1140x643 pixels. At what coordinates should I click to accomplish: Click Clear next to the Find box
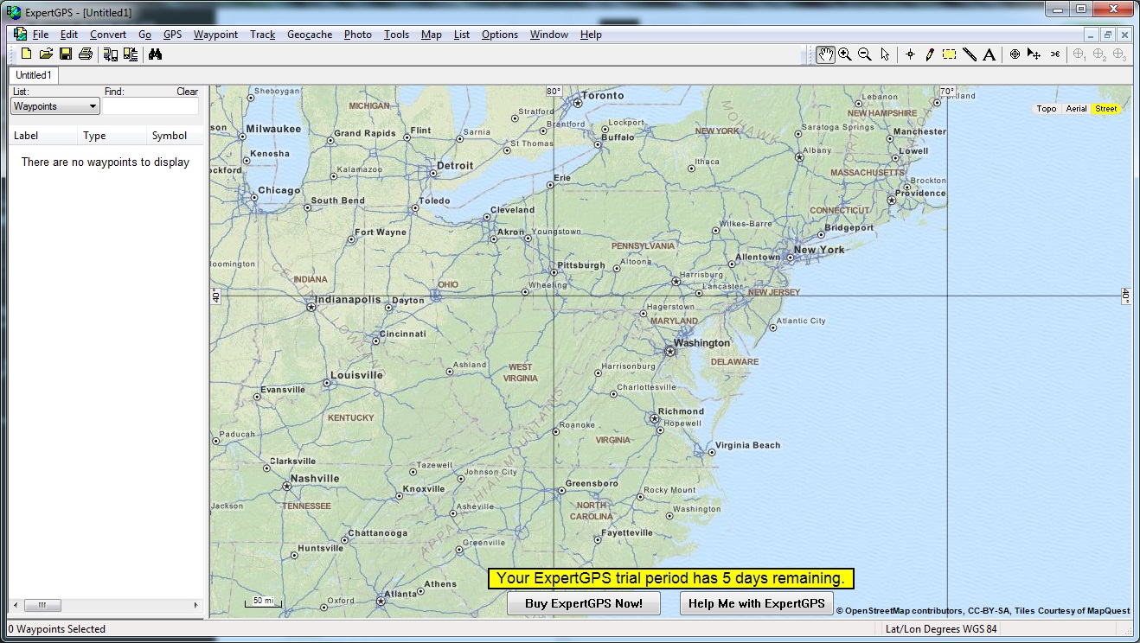(188, 92)
